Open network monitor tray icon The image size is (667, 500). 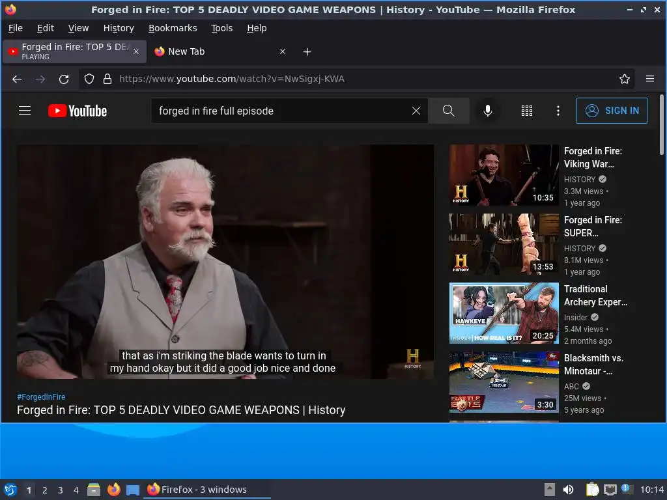point(610,490)
